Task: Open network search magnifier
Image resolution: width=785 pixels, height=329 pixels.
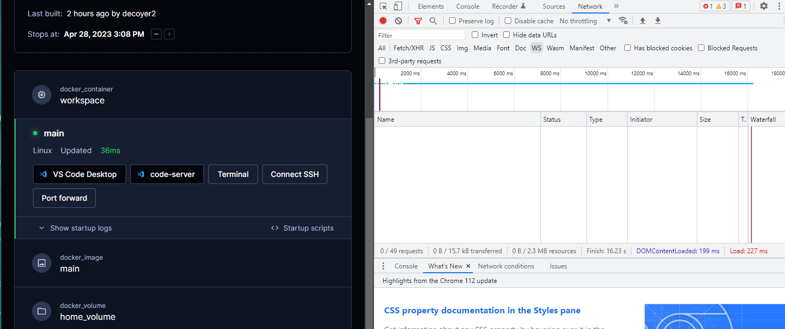Action: click(x=433, y=21)
